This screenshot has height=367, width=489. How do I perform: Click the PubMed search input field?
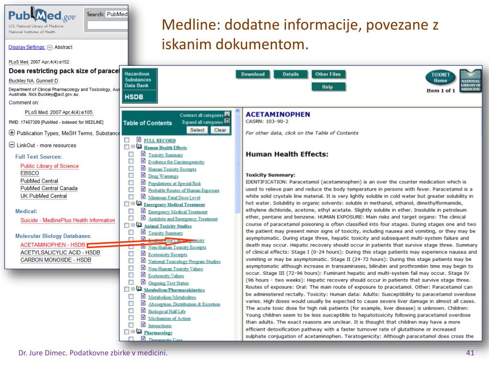[107, 25]
